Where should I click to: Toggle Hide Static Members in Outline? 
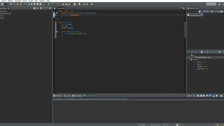[x=210, y=52]
